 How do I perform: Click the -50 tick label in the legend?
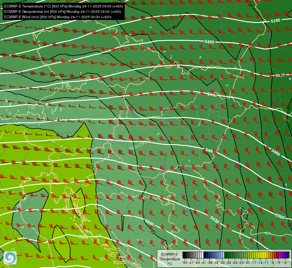click(185, 263)
